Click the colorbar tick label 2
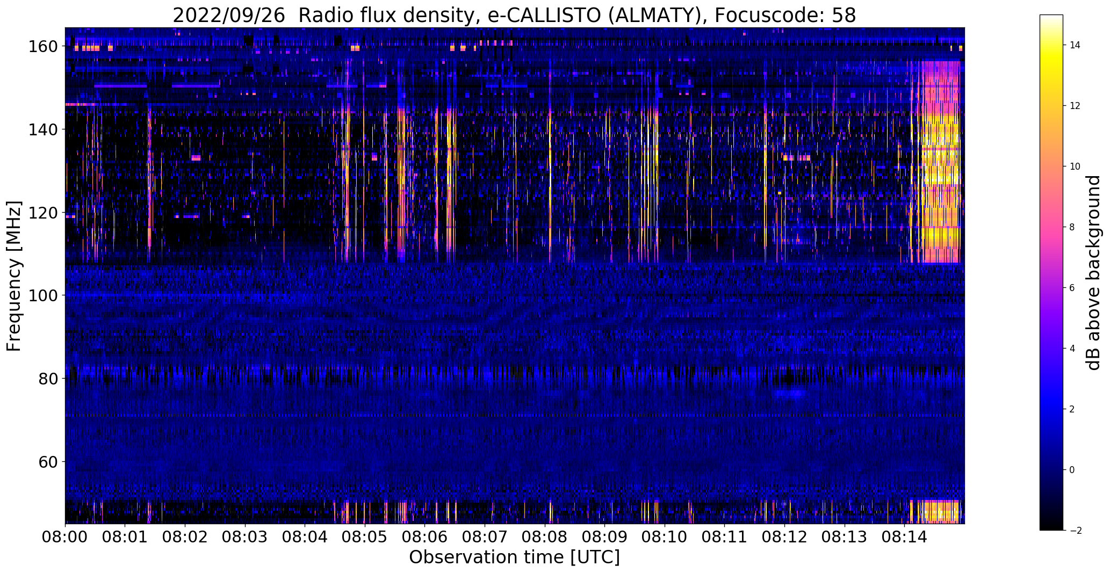Screen dimensions: 1110x573 [x=1072, y=409]
